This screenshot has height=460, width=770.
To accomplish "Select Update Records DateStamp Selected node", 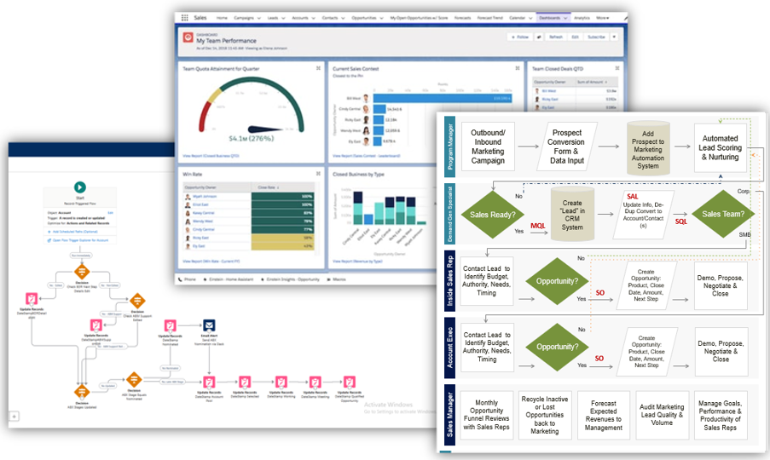I will click(x=245, y=382).
